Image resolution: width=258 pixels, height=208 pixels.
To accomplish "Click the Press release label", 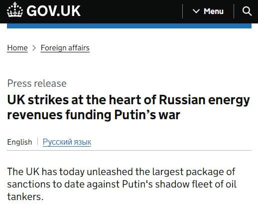I will [37, 83].
